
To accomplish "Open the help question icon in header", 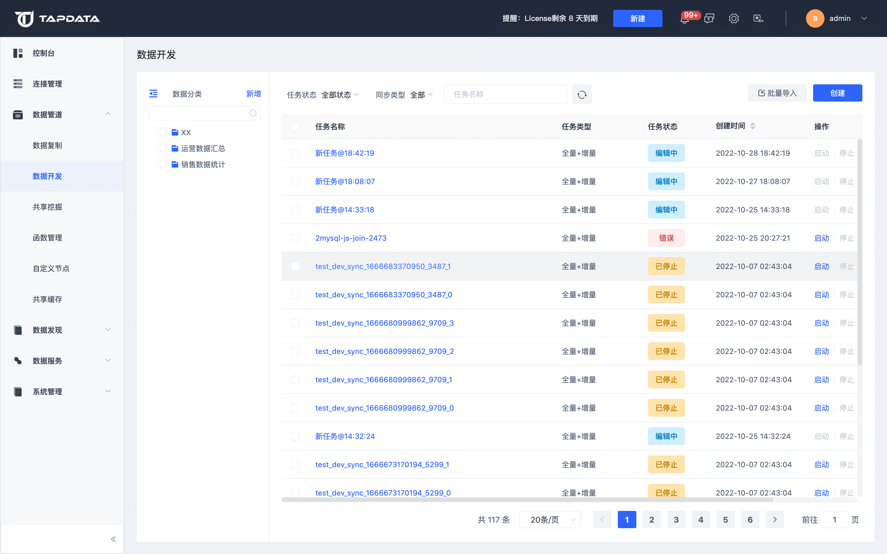I will 709,18.
